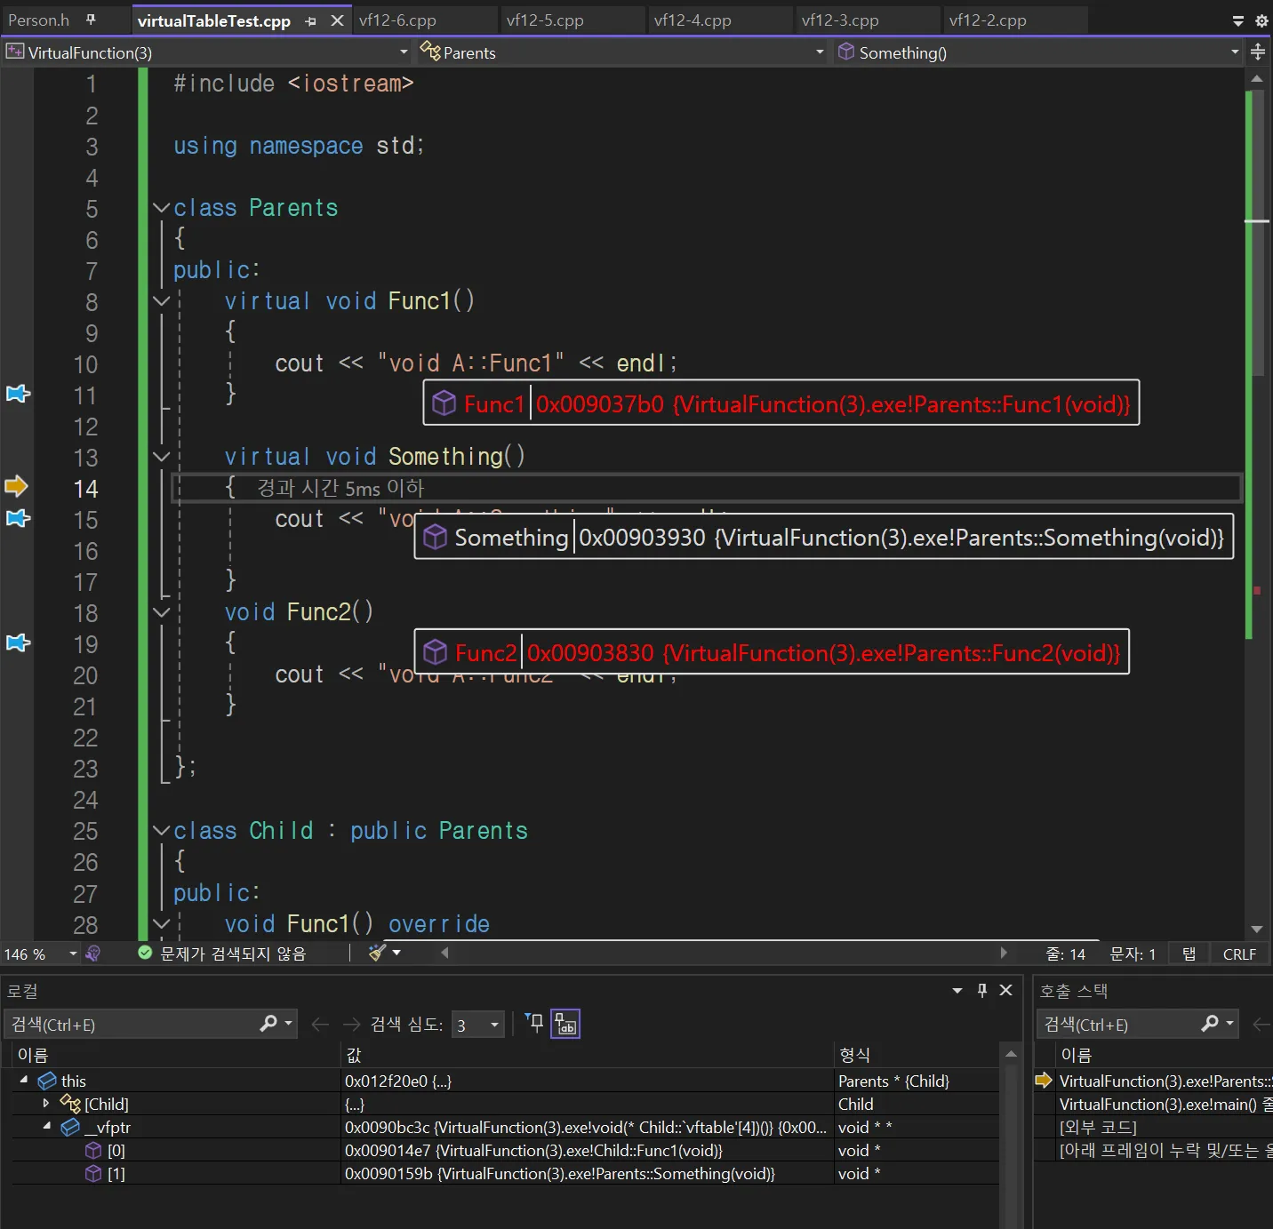This screenshot has width=1273, height=1229.
Task: Search the Locals window with the magnifier icon
Action: (x=268, y=1024)
